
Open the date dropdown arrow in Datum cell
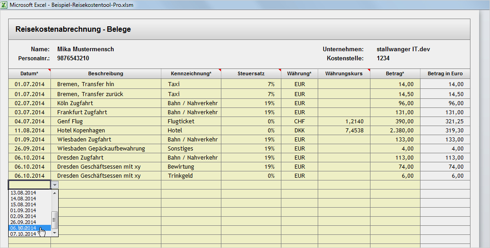pos(55,185)
